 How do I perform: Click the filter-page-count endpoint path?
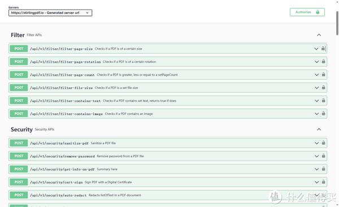click(x=62, y=75)
